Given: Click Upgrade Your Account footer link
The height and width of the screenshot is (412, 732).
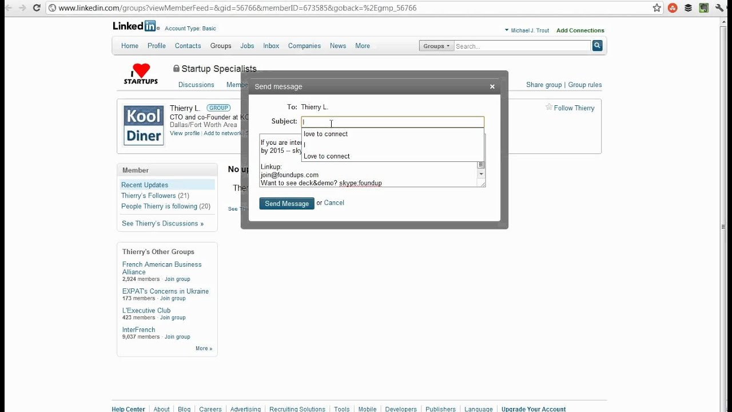Looking at the screenshot, I should coord(534,409).
